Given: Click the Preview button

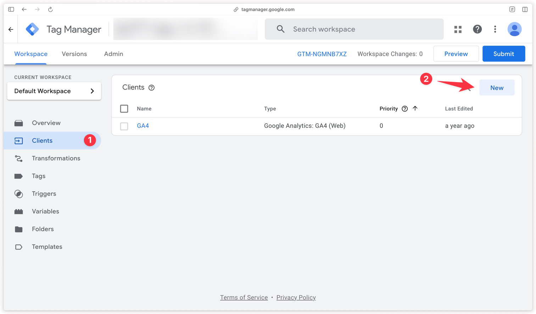Looking at the screenshot, I should pyautogui.click(x=456, y=54).
